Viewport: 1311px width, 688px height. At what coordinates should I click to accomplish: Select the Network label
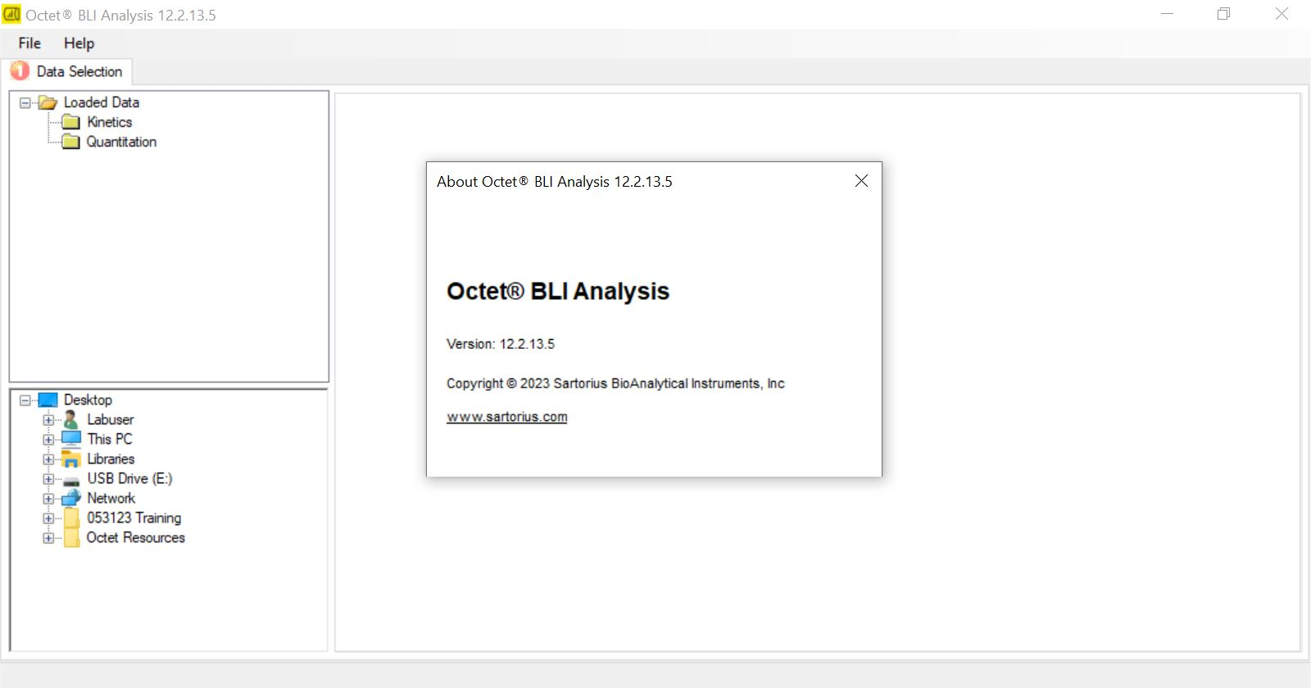[111, 498]
